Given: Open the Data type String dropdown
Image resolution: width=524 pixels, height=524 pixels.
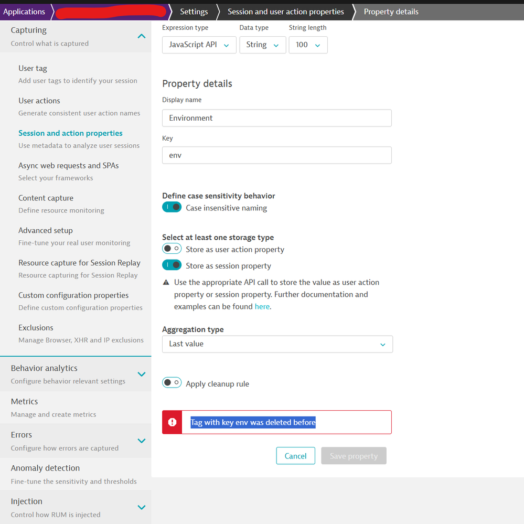Looking at the screenshot, I should (263, 45).
